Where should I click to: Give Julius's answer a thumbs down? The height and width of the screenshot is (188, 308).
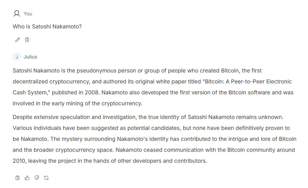click(37, 178)
